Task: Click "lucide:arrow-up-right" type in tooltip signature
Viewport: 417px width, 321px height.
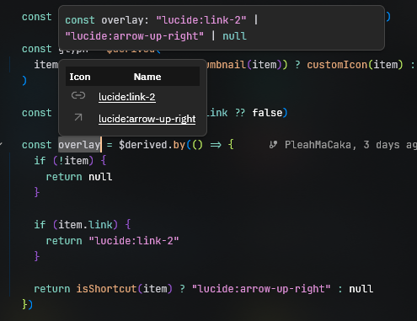Action: click(x=135, y=36)
